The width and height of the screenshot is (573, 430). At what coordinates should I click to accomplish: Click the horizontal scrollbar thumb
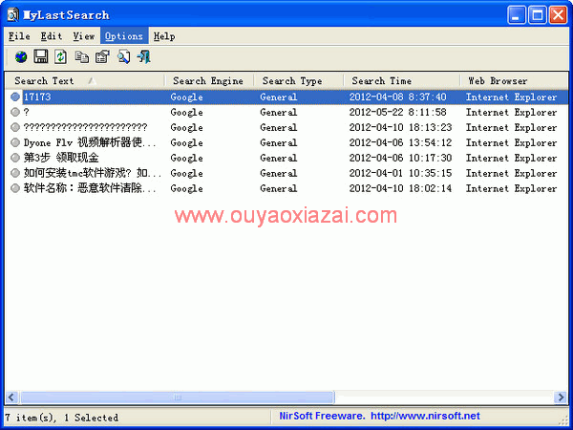[178, 398]
